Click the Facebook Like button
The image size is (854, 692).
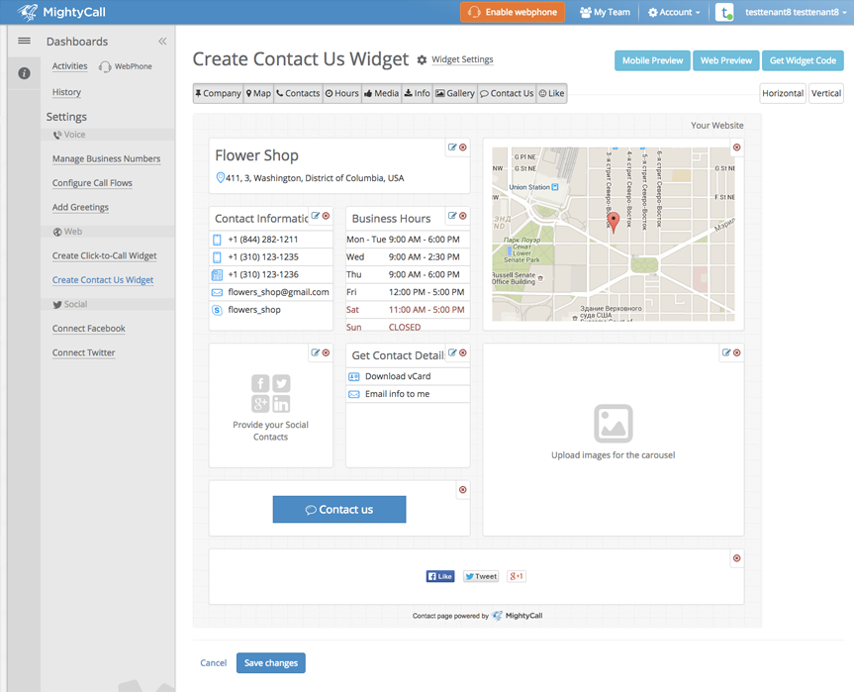pos(440,576)
